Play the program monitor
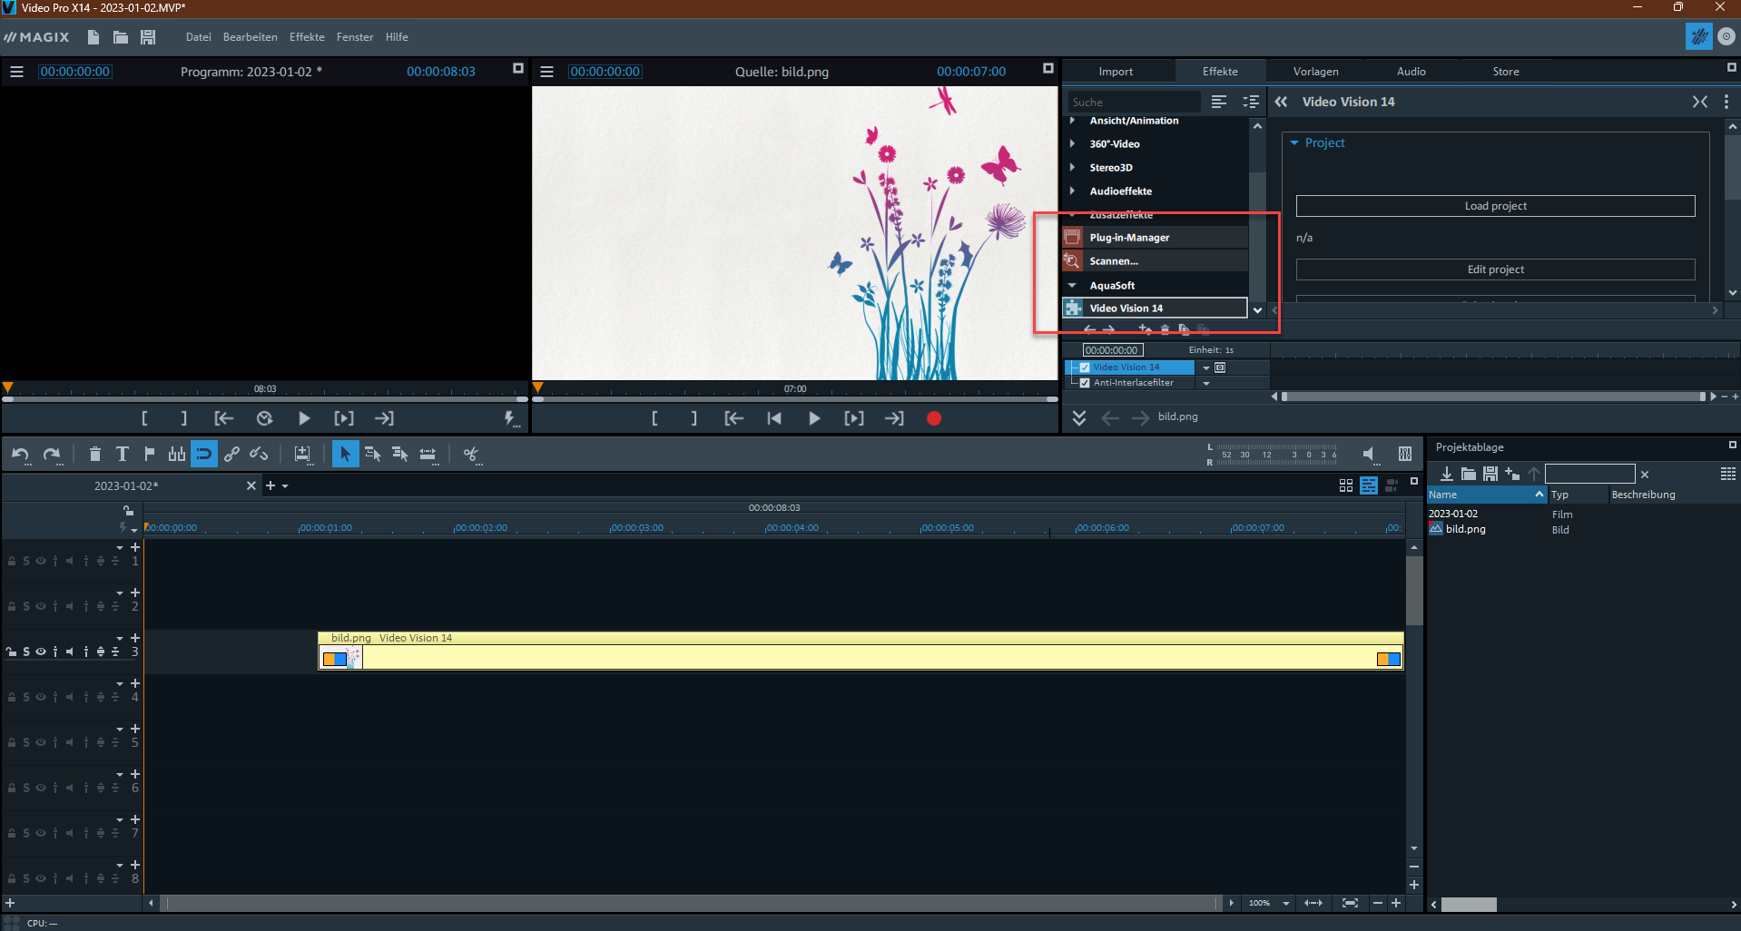 click(304, 418)
